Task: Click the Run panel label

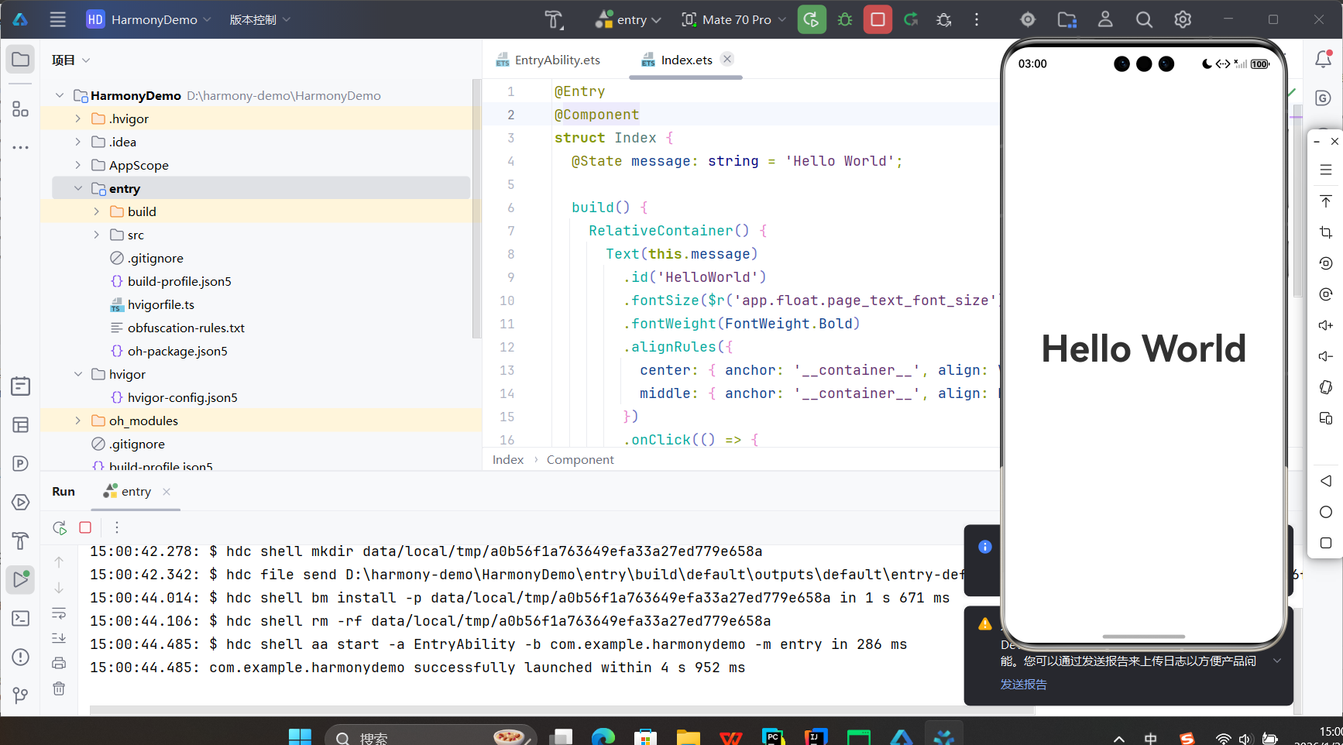Action: click(x=64, y=491)
